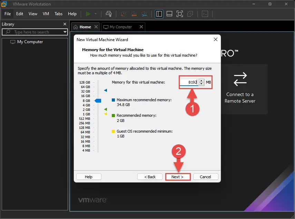Image resolution: width=295 pixels, height=219 pixels.
Task: Expand the Library search dropdown arrow
Action: pyautogui.click(x=65, y=32)
